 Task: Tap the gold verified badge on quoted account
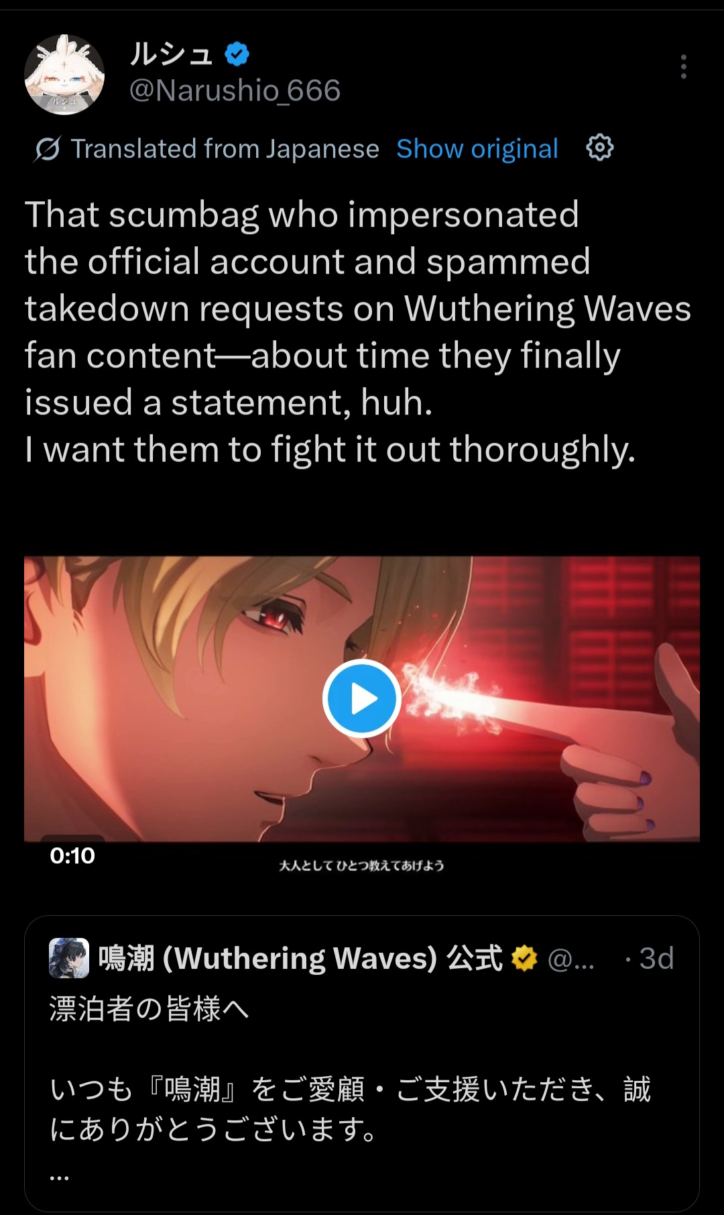click(x=524, y=958)
